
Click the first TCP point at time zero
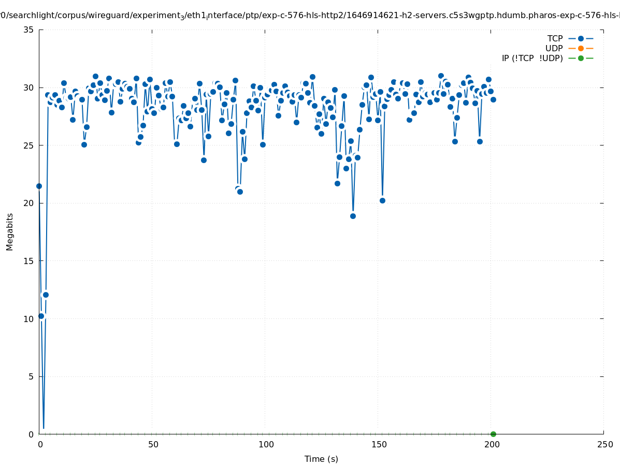coord(39,186)
